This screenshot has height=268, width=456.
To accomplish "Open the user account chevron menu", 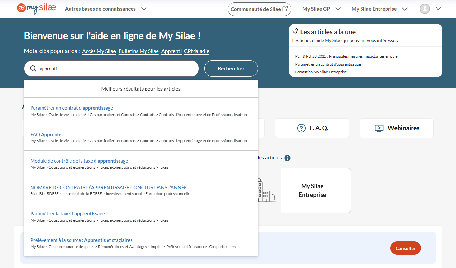I will (438, 9).
